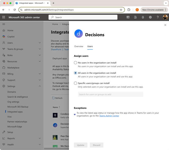Collapse the Settings section chevron
Image resolution: width=169 pixels, height=150 pixels.
coord(40,86)
